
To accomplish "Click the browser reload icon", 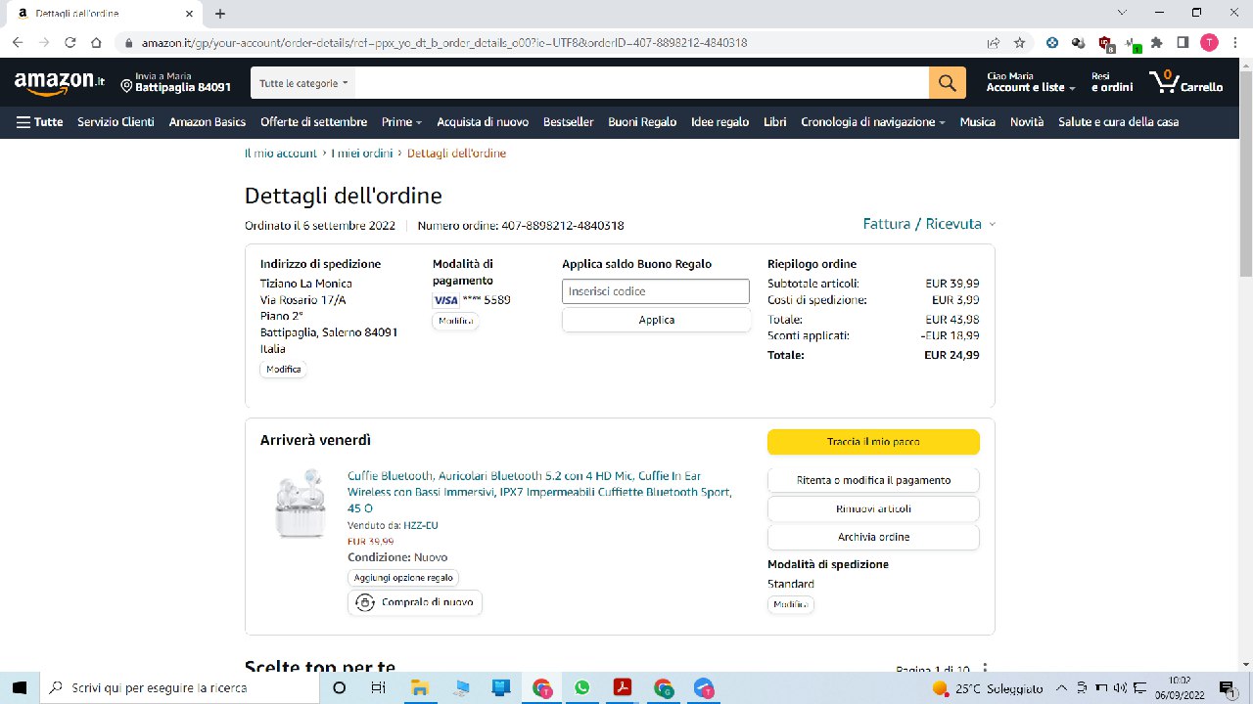I will coord(70,43).
